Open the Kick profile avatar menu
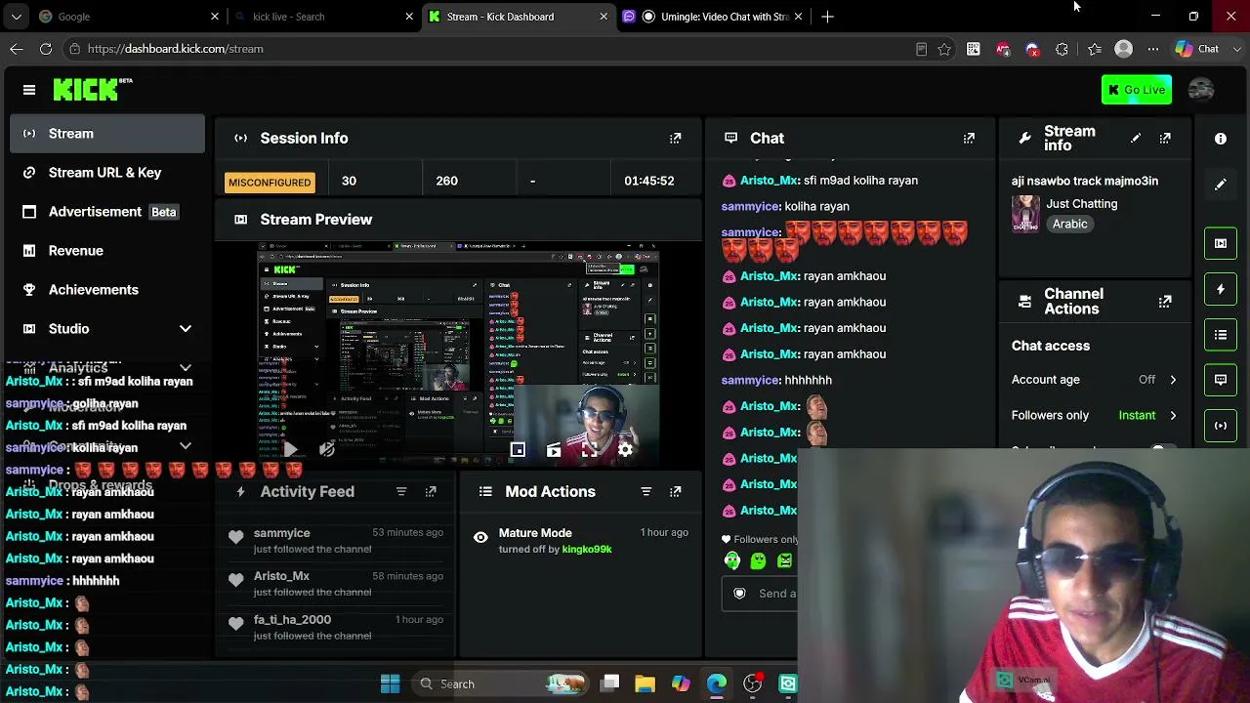 point(1201,90)
